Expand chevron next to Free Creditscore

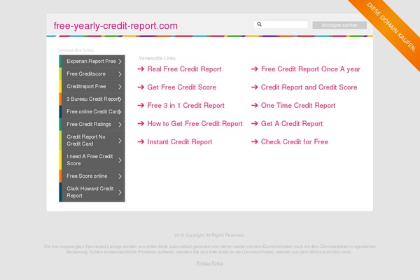pyautogui.click(x=120, y=74)
